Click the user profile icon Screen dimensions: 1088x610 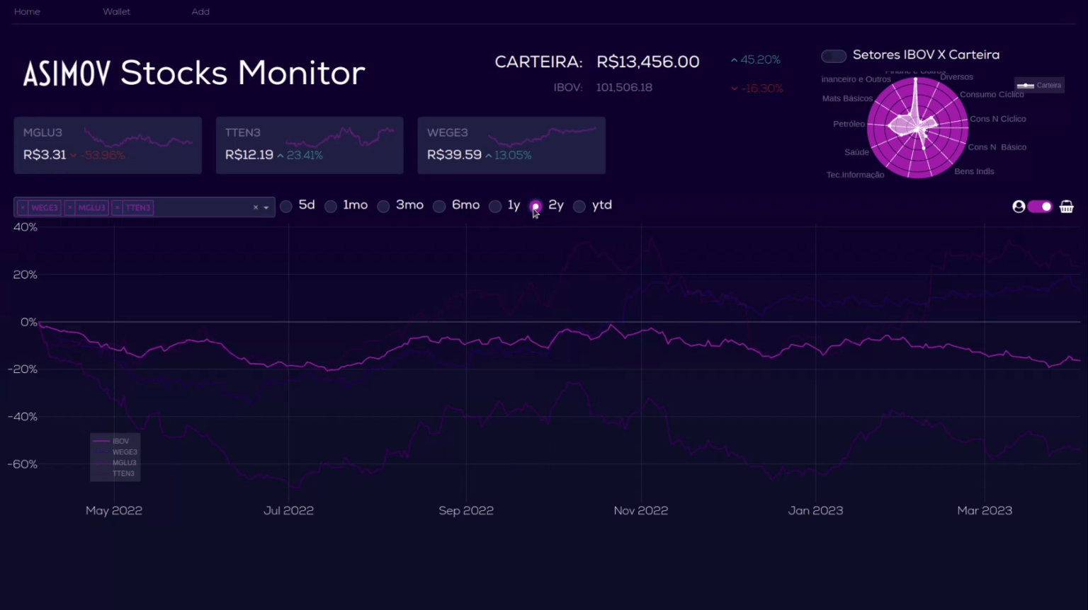point(1019,207)
